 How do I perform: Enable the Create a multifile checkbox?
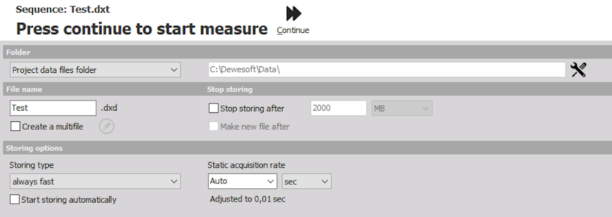(15, 127)
